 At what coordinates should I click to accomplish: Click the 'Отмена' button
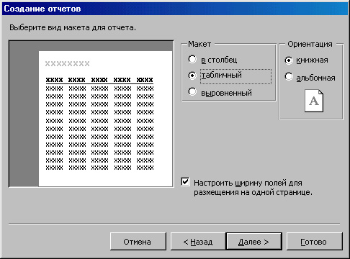click(x=138, y=242)
